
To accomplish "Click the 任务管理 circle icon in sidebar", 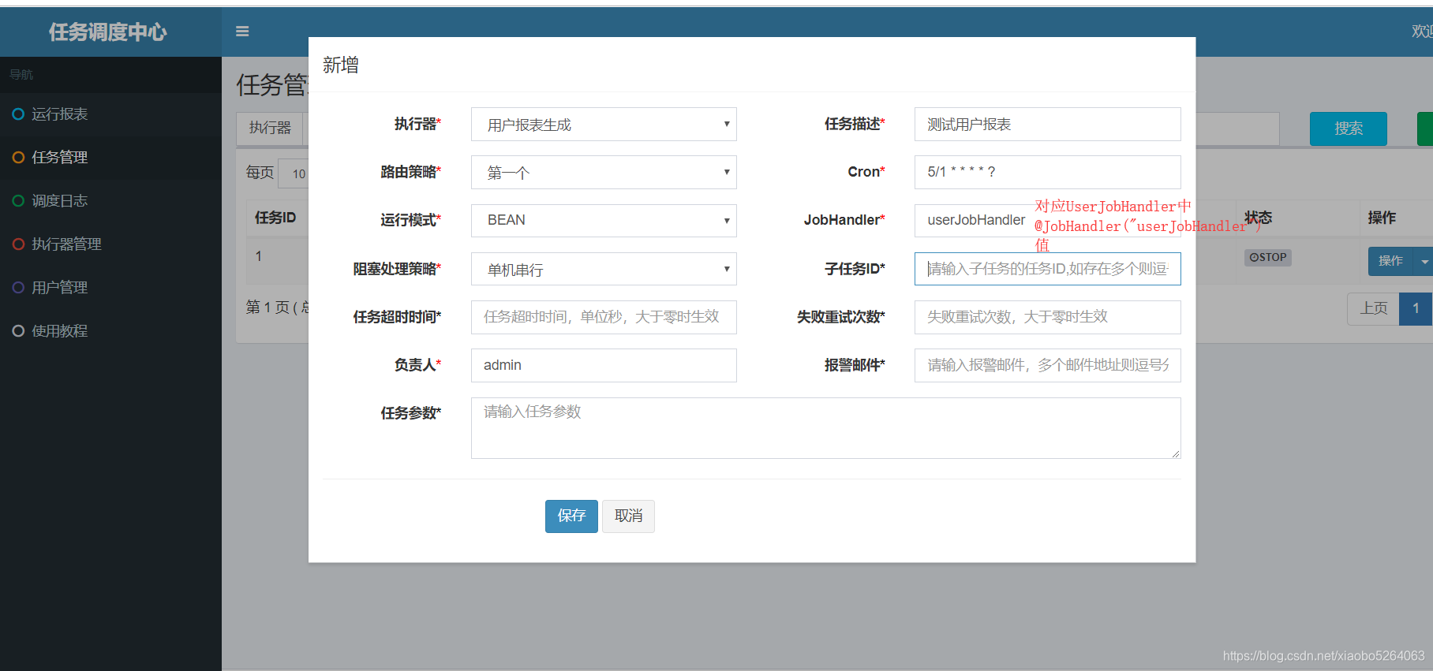I will pos(18,158).
